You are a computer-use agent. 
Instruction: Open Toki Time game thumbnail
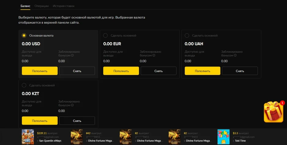[x=223, y=137]
